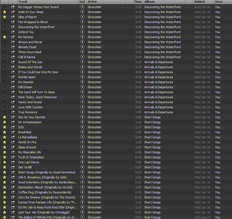Download icon for Love With Caution
This screenshot has height=219, width=232.
point(82,107)
